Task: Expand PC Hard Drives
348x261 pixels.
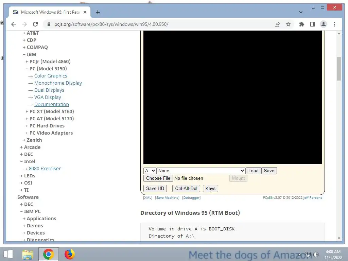Action: click(45, 126)
